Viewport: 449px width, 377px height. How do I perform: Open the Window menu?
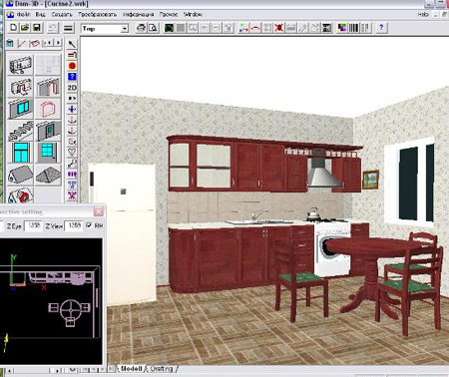pos(193,14)
